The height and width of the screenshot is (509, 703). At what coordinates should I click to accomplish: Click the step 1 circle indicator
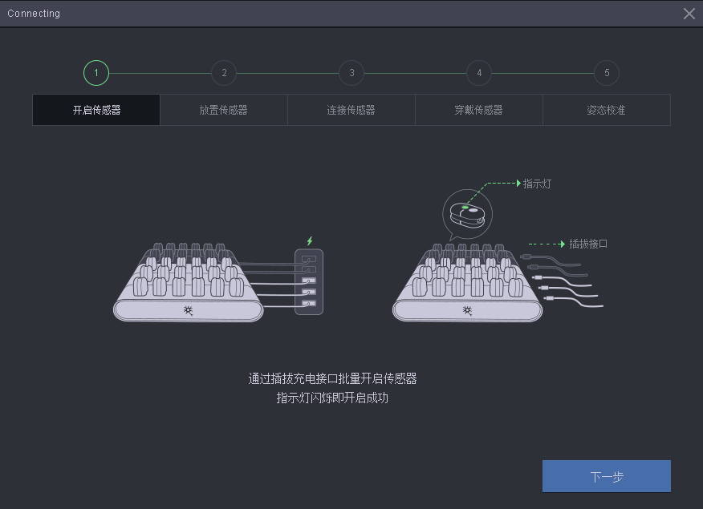(96, 73)
